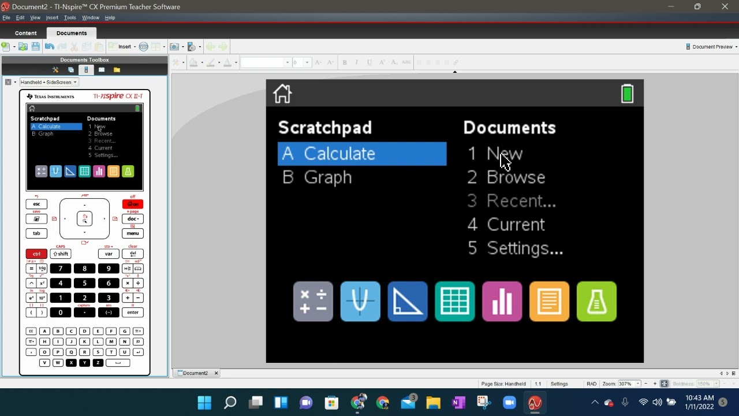Screen dimensions: 739x416
Task: Open the Edit menu
Action: click(20, 17)
